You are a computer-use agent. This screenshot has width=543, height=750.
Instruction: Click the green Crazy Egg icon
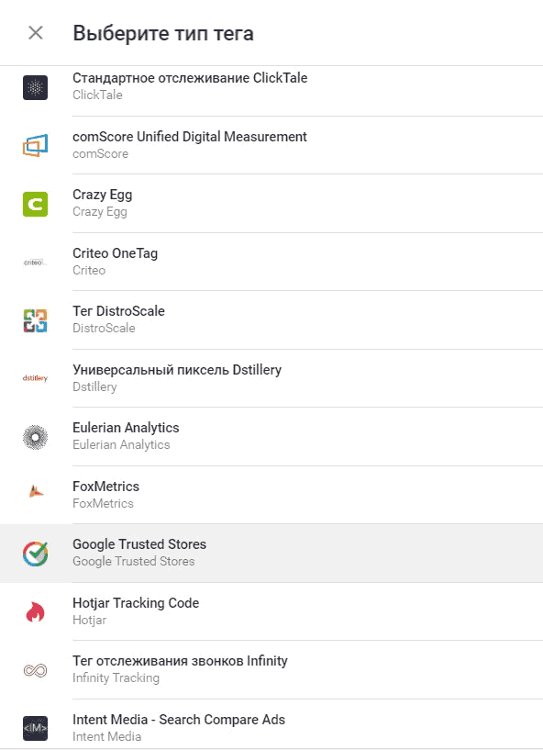[x=36, y=204]
